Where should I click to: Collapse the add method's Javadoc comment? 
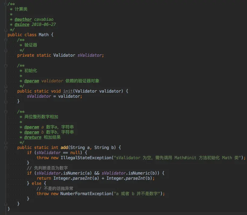5,112
